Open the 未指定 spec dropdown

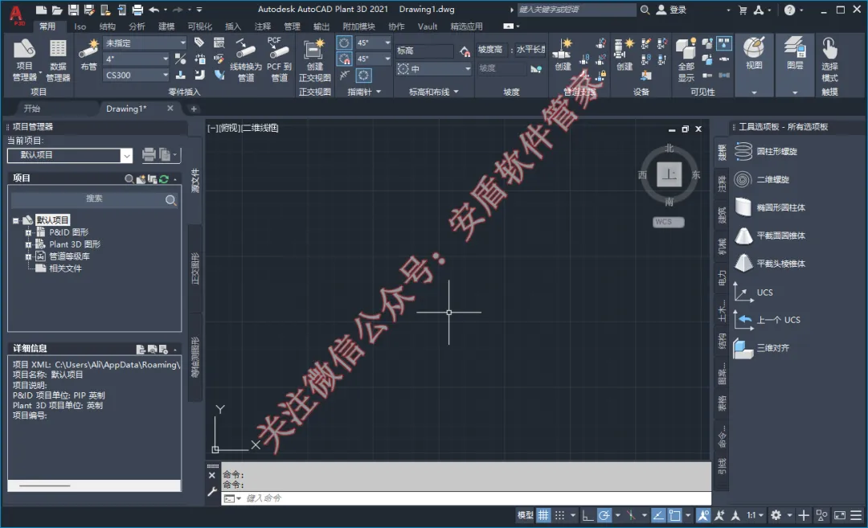[x=145, y=43]
